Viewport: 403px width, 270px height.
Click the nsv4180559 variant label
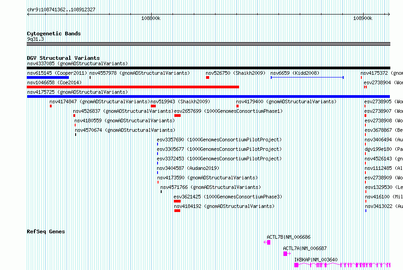tap(125, 121)
